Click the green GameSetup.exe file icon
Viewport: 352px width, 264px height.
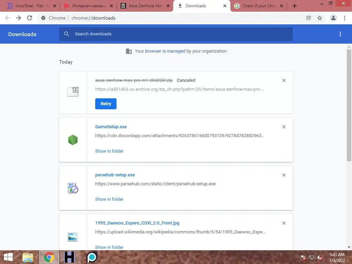tap(73, 140)
